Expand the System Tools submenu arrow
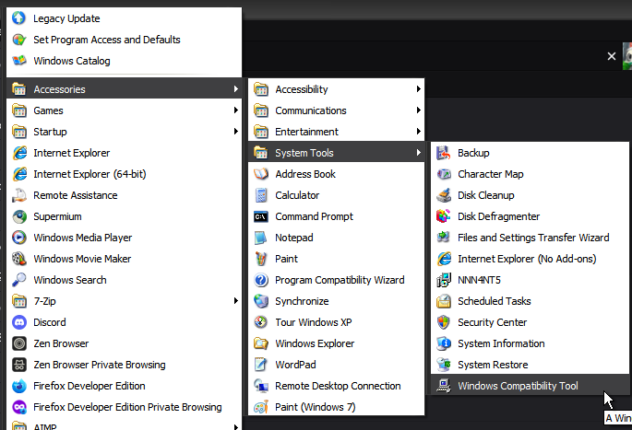 (418, 153)
